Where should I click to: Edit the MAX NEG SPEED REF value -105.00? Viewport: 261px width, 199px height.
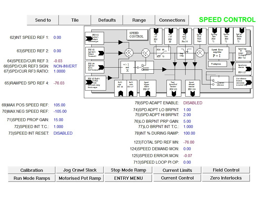click(x=60, y=111)
